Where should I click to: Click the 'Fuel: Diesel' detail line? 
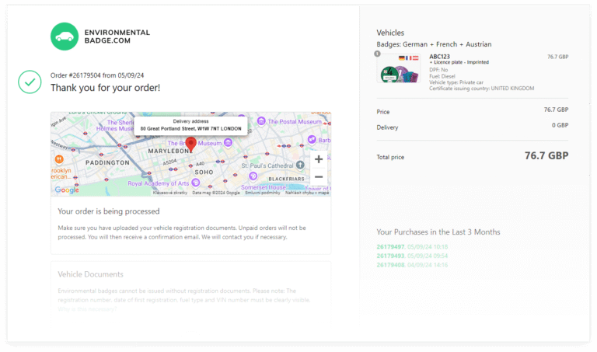pos(442,76)
